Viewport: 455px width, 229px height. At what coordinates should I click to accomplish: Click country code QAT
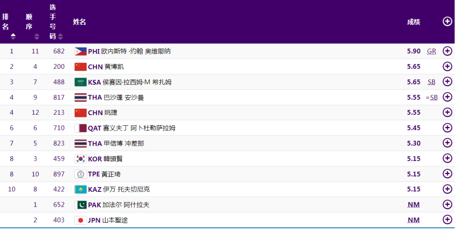pyautogui.click(x=95, y=128)
